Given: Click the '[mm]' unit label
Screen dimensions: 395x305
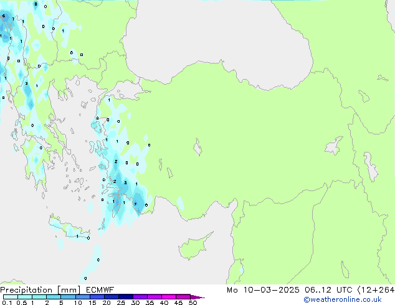Looking at the screenshot, I should 69,290.
